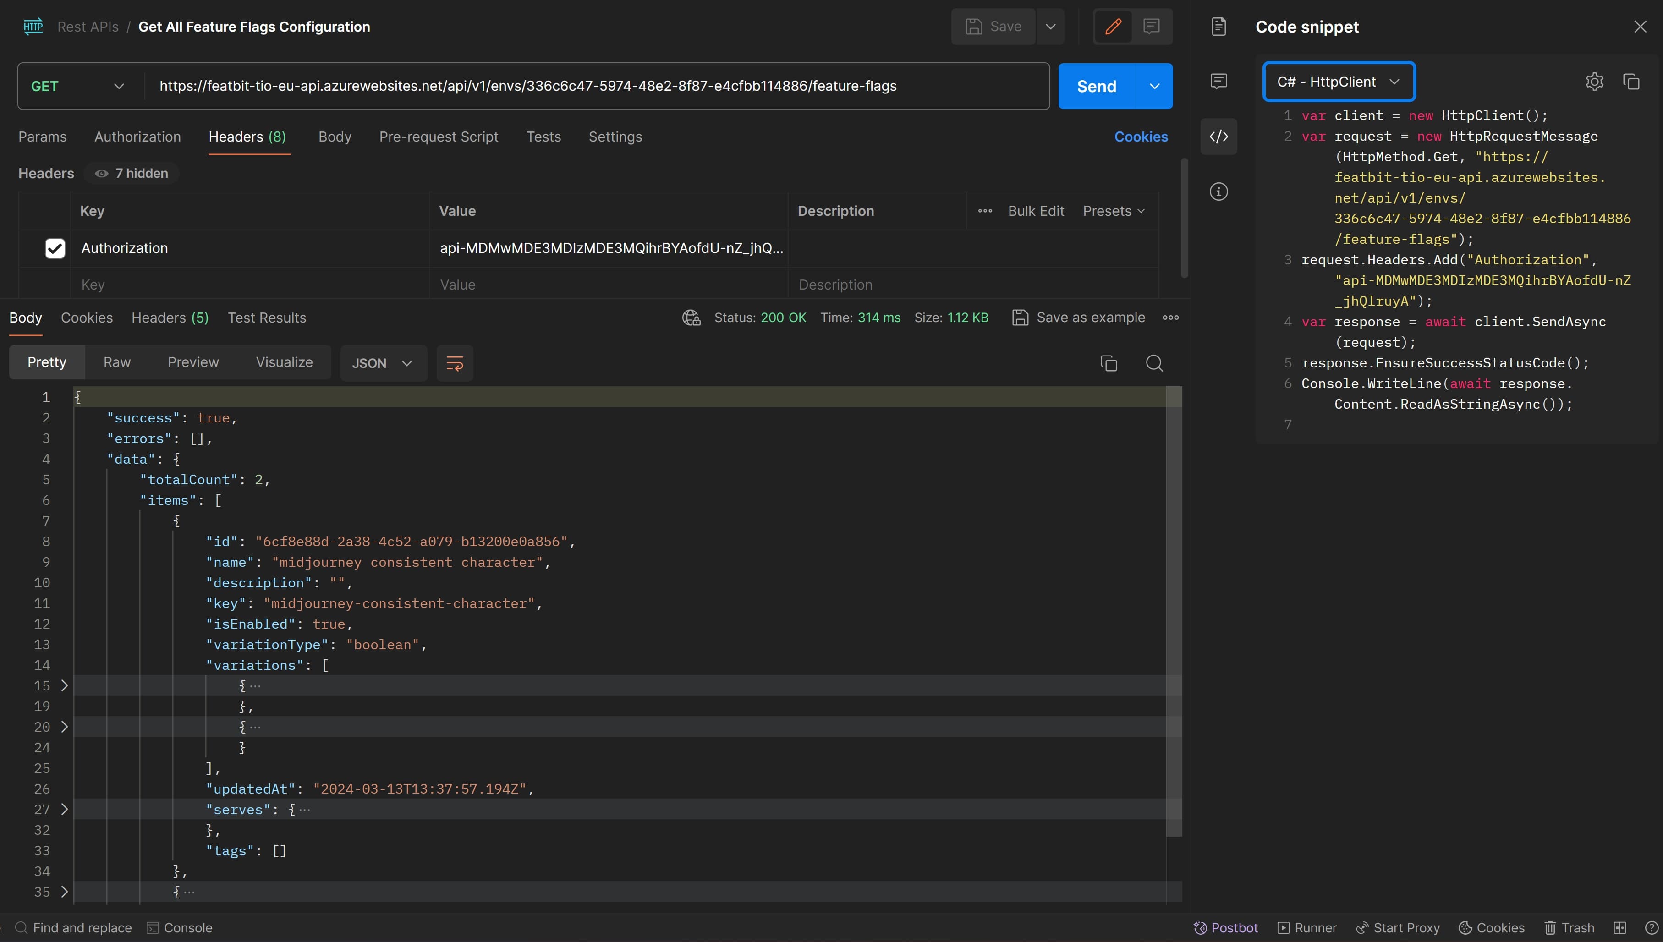The image size is (1663, 942).
Task: Search within the response body
Action: coord(1154,363)
